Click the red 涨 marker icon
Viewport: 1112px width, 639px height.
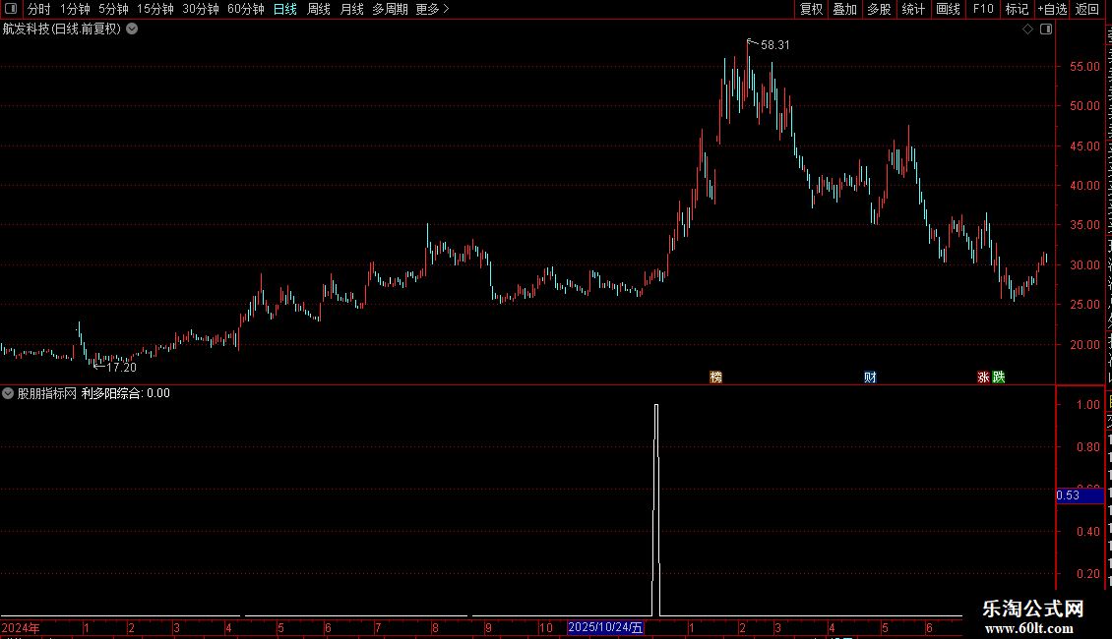983,377
